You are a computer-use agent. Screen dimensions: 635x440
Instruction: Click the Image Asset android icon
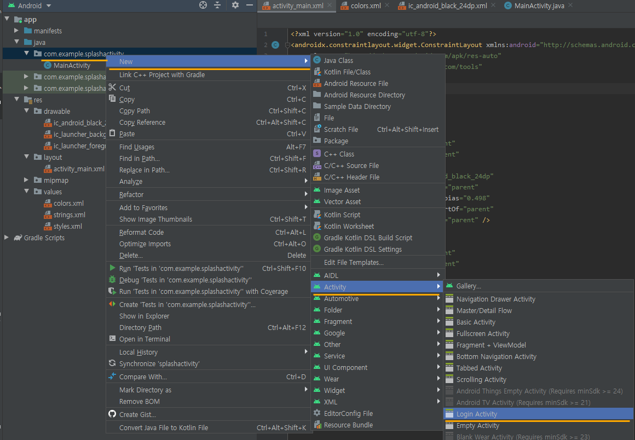pyautogui.click(x=317, y=190)
